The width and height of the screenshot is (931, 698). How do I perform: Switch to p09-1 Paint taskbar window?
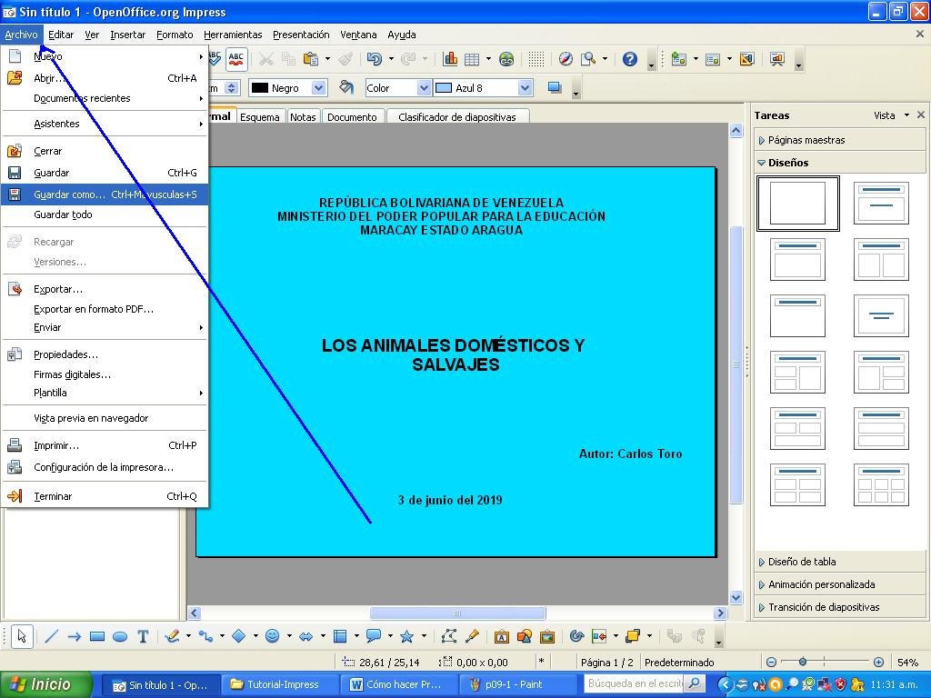(517, 684)
